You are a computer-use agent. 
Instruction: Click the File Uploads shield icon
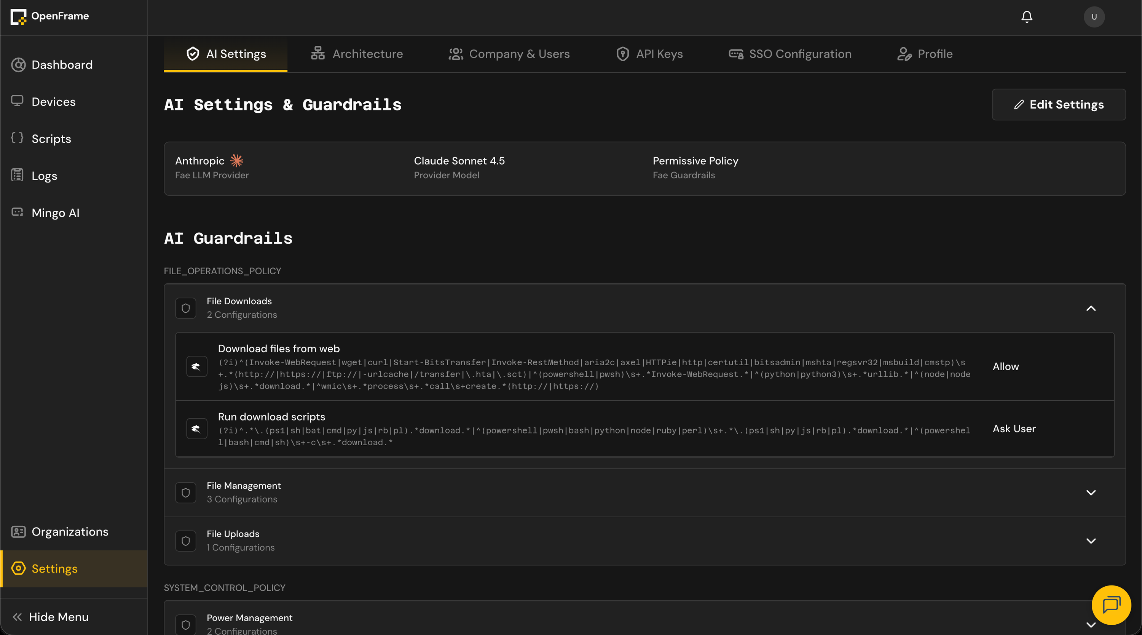coord(186,541)
